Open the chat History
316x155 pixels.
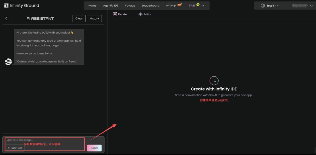tap(94, 18)
